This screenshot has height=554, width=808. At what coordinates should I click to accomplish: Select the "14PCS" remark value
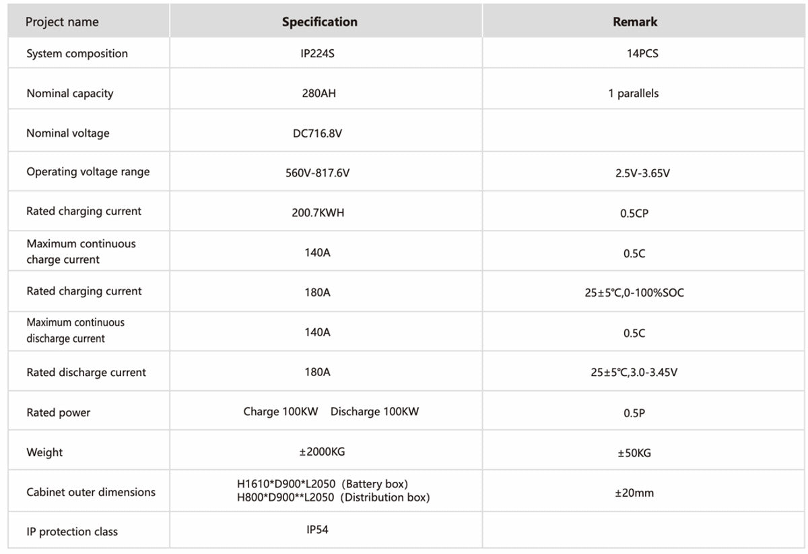pyautogui.click(x=642, y=53)
